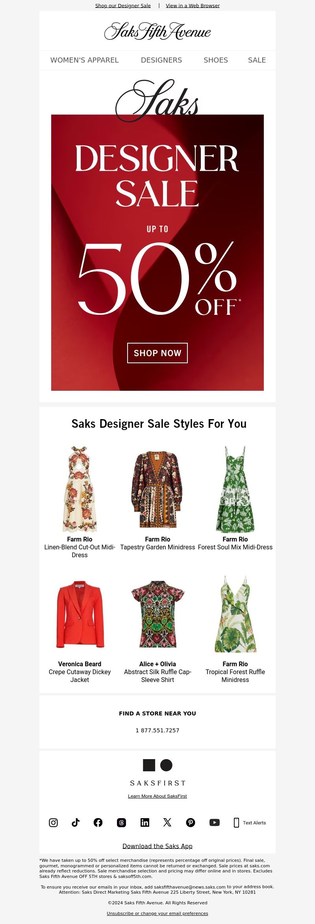Open the Designers menu item
This screenshot has width=315, height=924.
point(161,60)
